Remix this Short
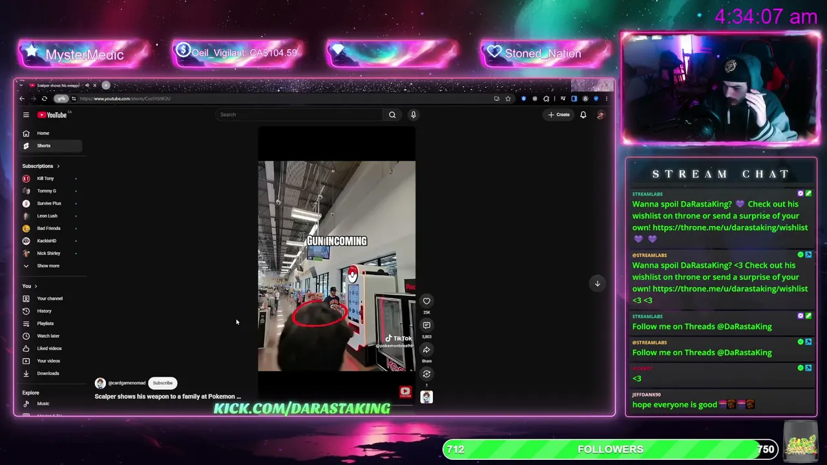Viewport: 827px width, 465px height. 426,374
